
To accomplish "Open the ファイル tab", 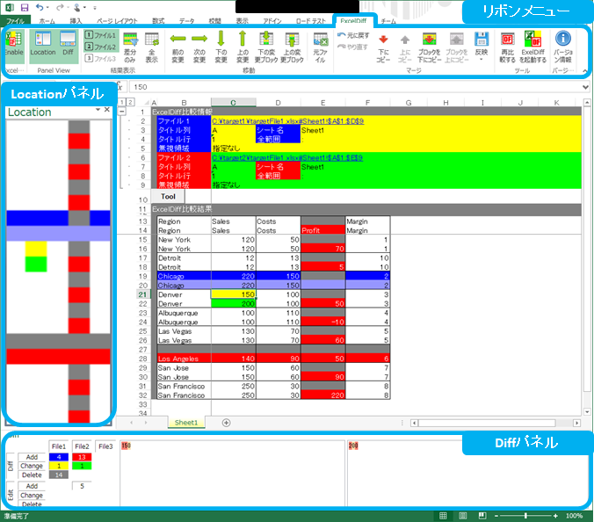I will [15, 21].
